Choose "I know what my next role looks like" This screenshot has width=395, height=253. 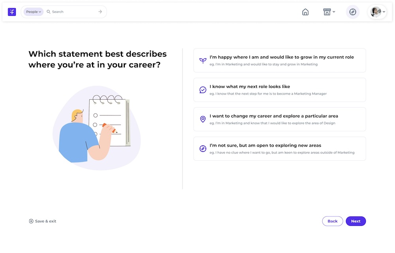[279, 89]
